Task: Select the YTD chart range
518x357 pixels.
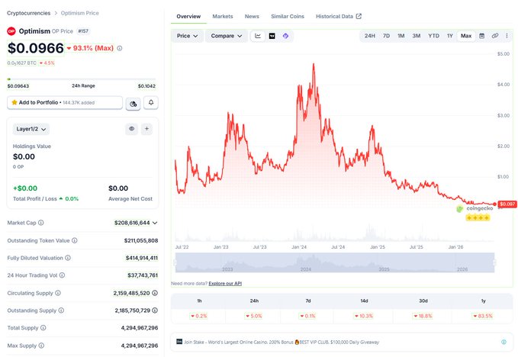Action: [434, 36]
